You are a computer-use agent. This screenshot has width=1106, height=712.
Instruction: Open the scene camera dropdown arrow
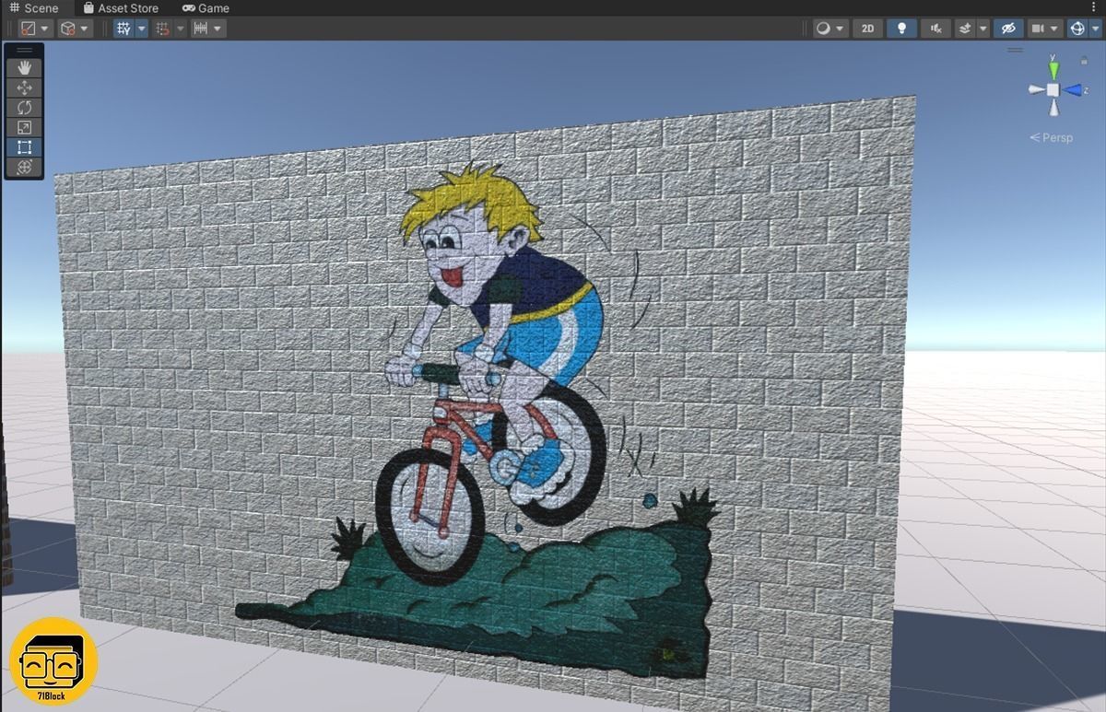pyautogui.click(x=1054, y=29)
